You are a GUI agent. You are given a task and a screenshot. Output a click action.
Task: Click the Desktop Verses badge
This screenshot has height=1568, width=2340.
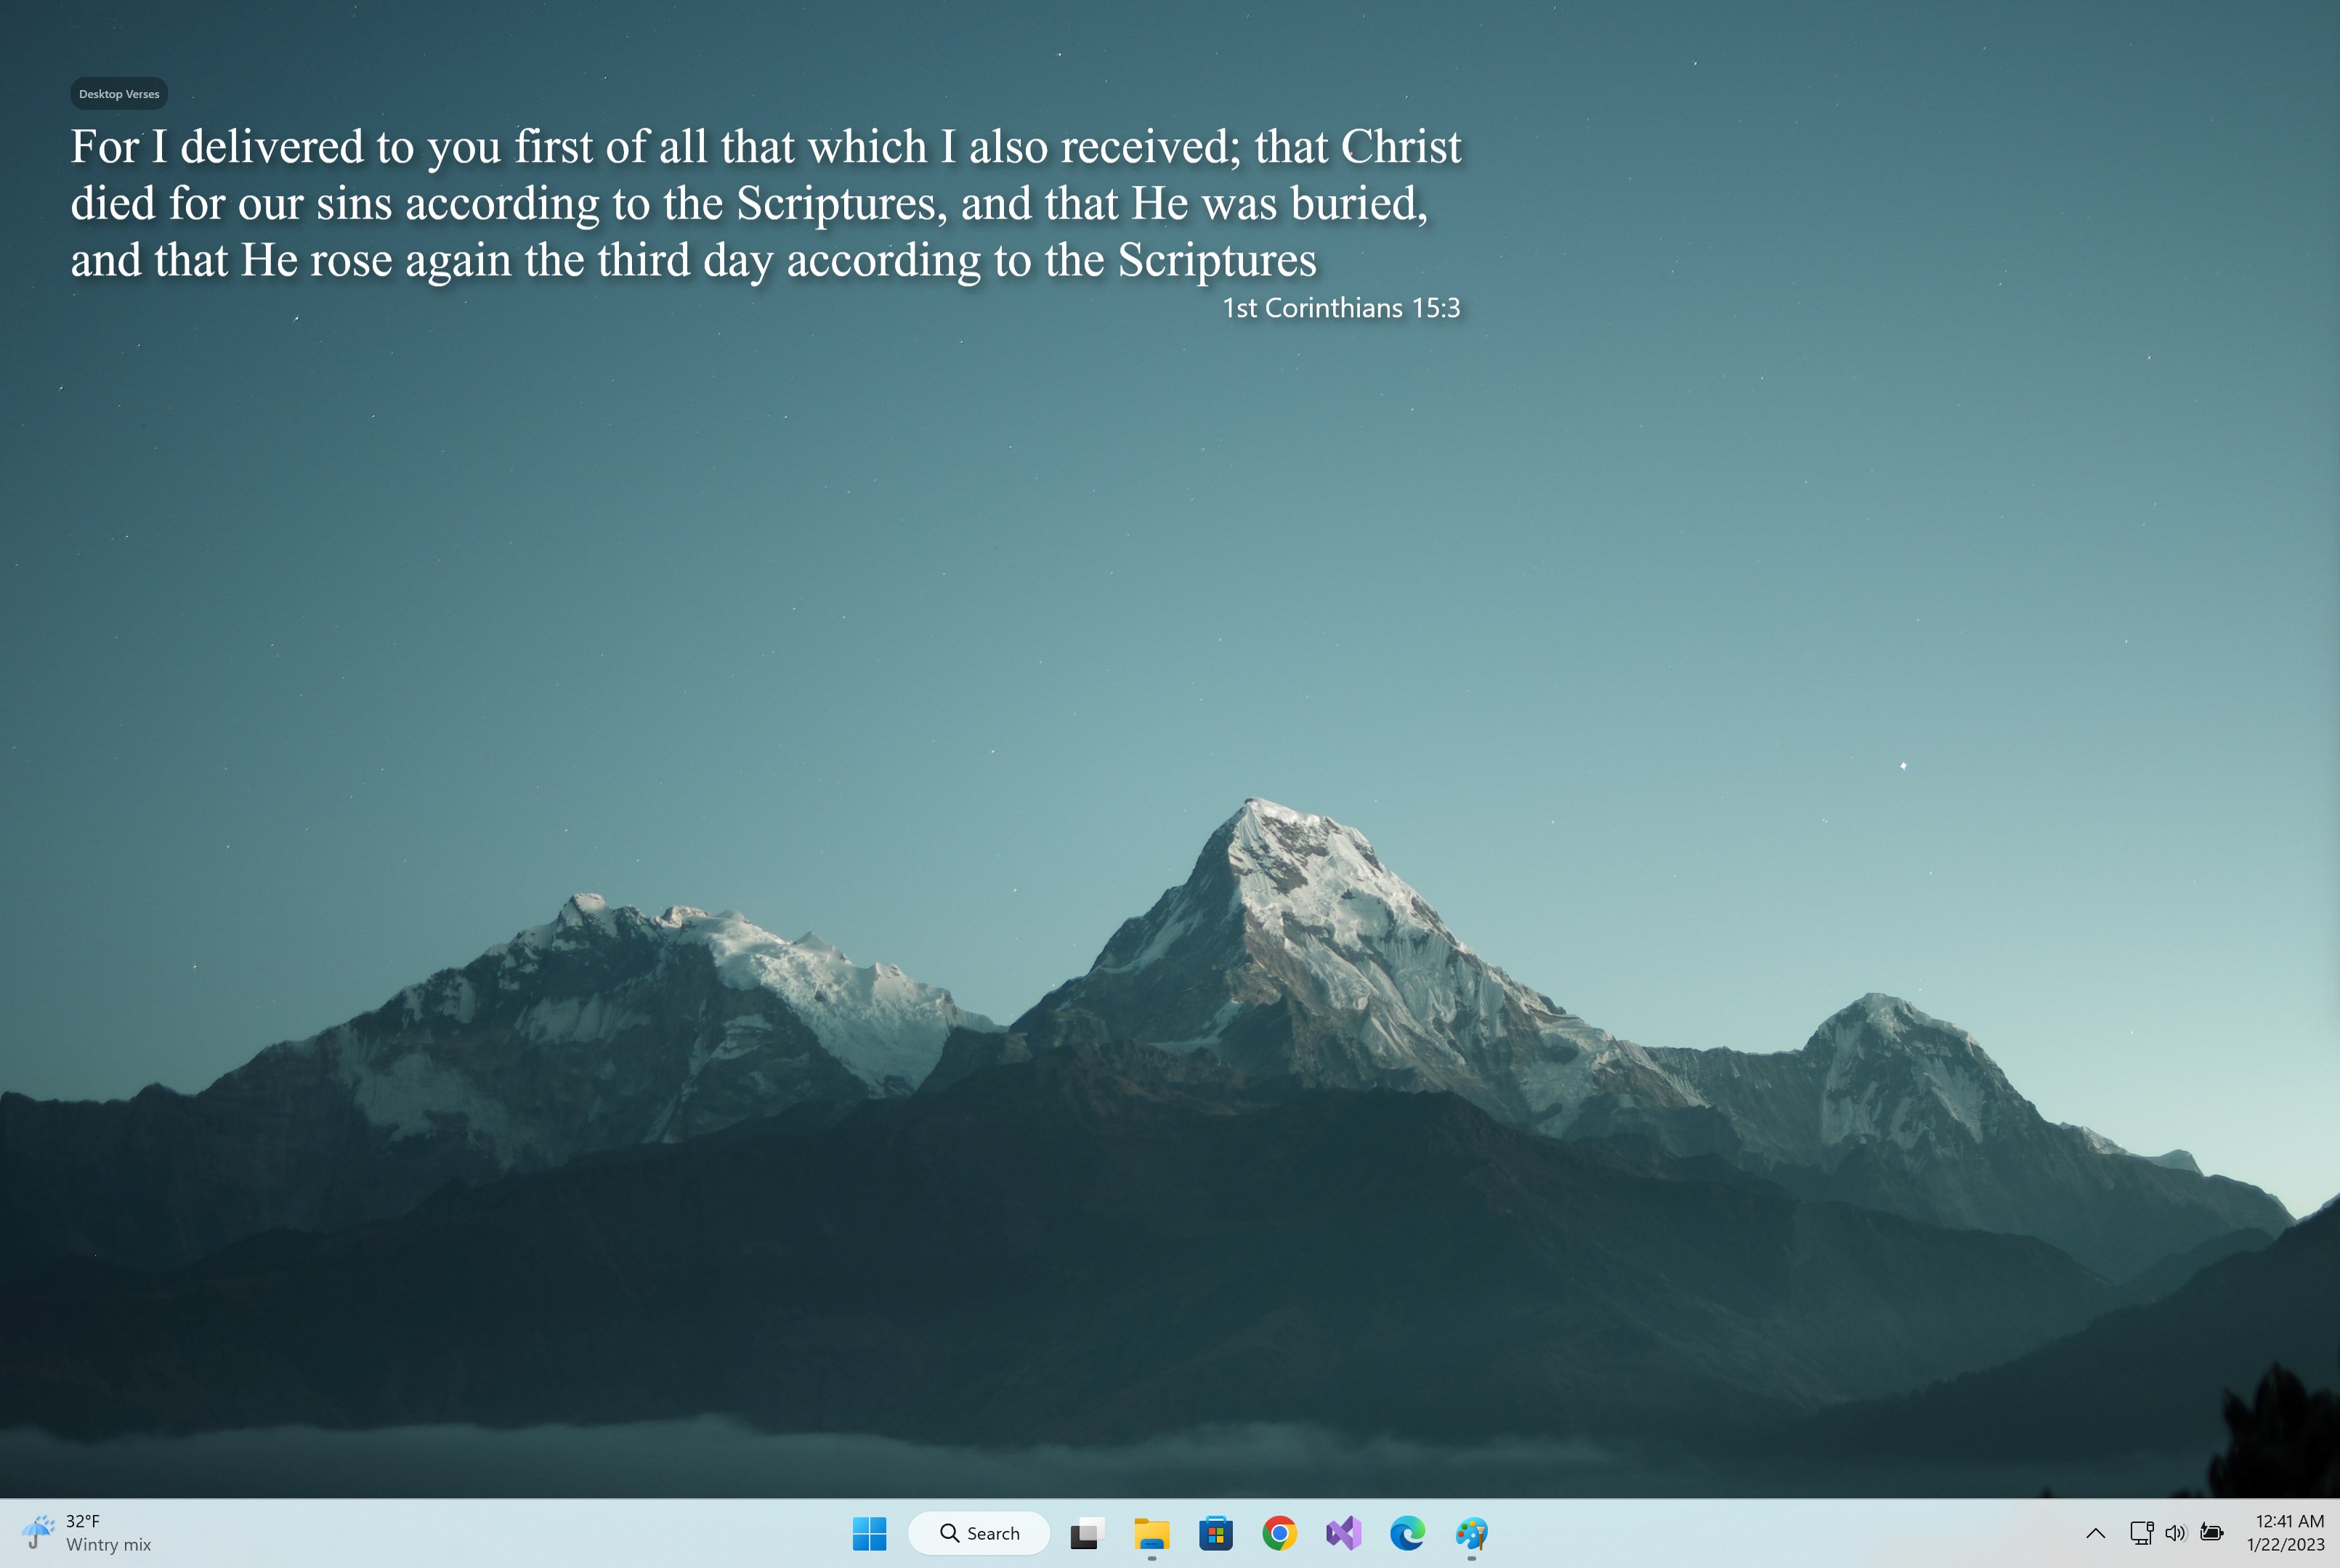(118, 93)
